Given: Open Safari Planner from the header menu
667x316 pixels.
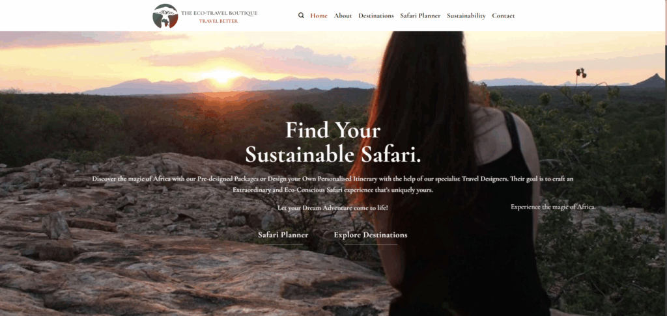Looking at the screenshot, I should tap(420, 16).
